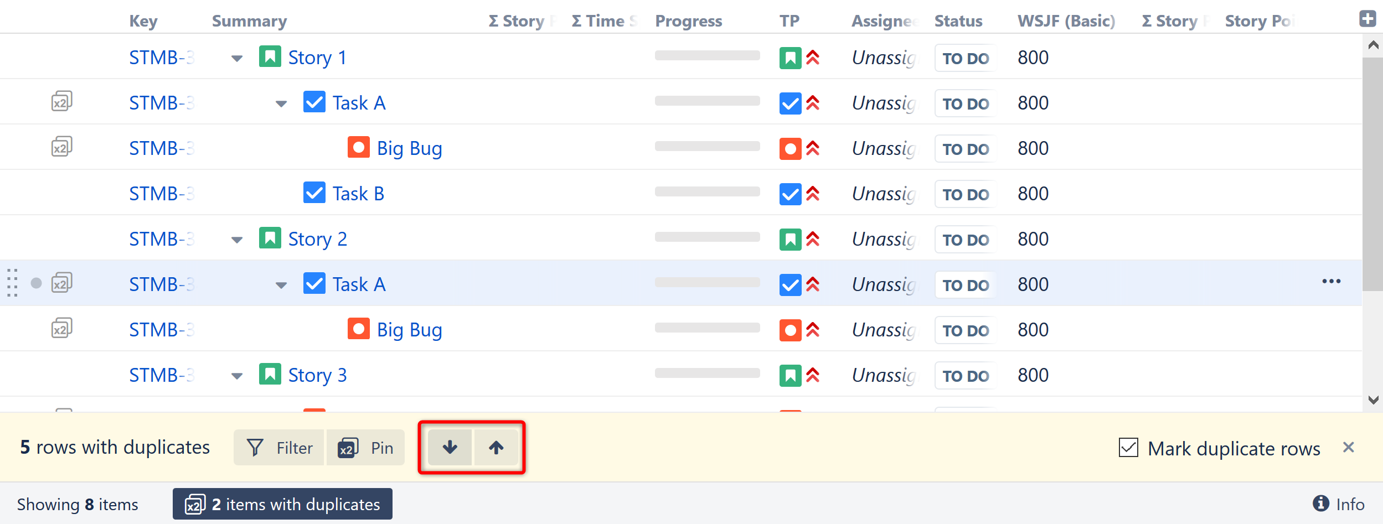This screenshot has width=1383, height=524.
Task: Click the Summary column header
Action: click(249, 21)
